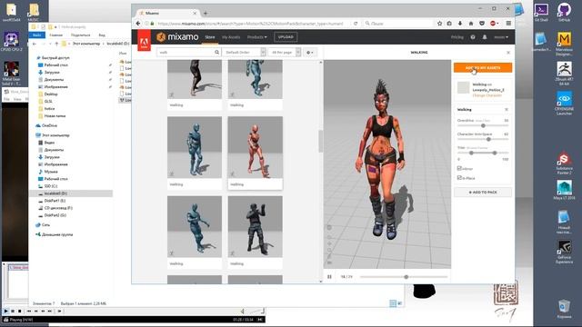This screenshot has width=582, height=327.
Task: Click the Mixamo logo in the header
Action: click(177, 37)
